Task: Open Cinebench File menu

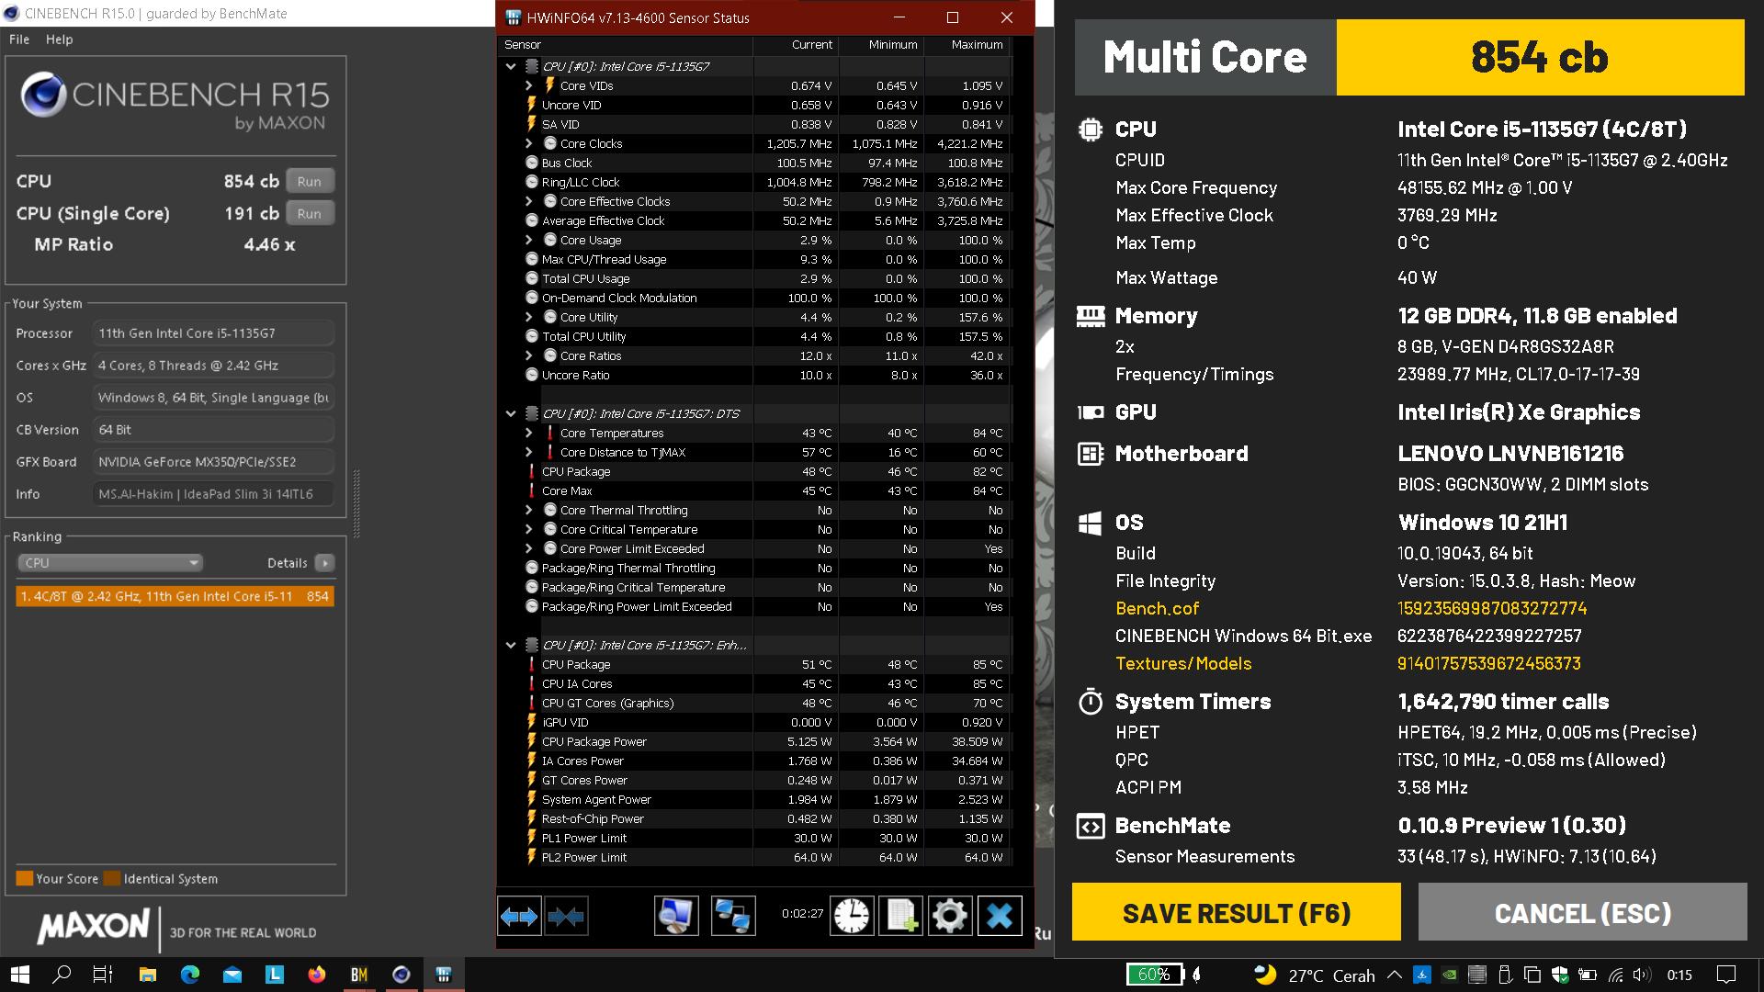Action: 19,39
